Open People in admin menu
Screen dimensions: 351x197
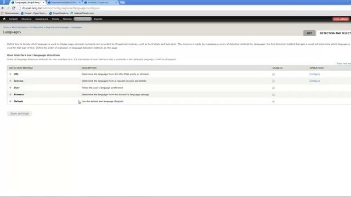pos(55,19)
